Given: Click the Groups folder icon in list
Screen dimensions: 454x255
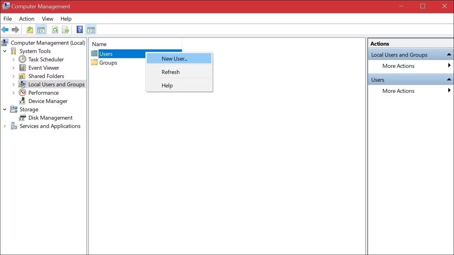Looking at the screenshot, I should point(94,63).
